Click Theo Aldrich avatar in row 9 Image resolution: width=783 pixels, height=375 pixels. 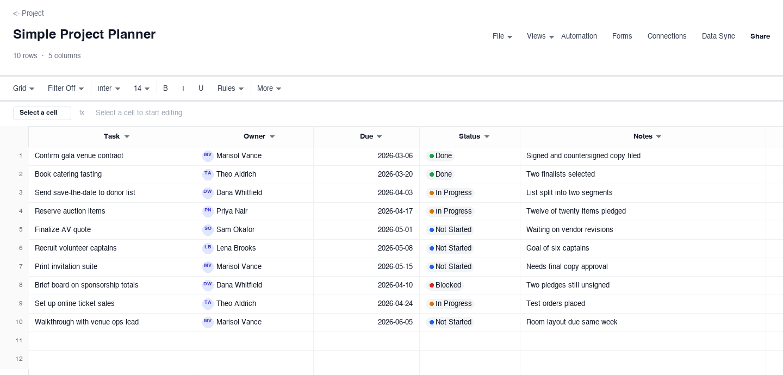tap(208, 303)
